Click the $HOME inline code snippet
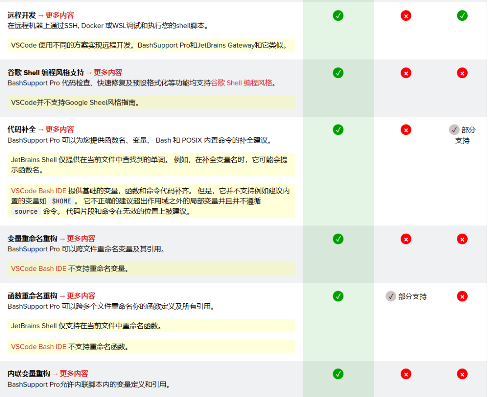The image size is (488, 397). (61, 201)
